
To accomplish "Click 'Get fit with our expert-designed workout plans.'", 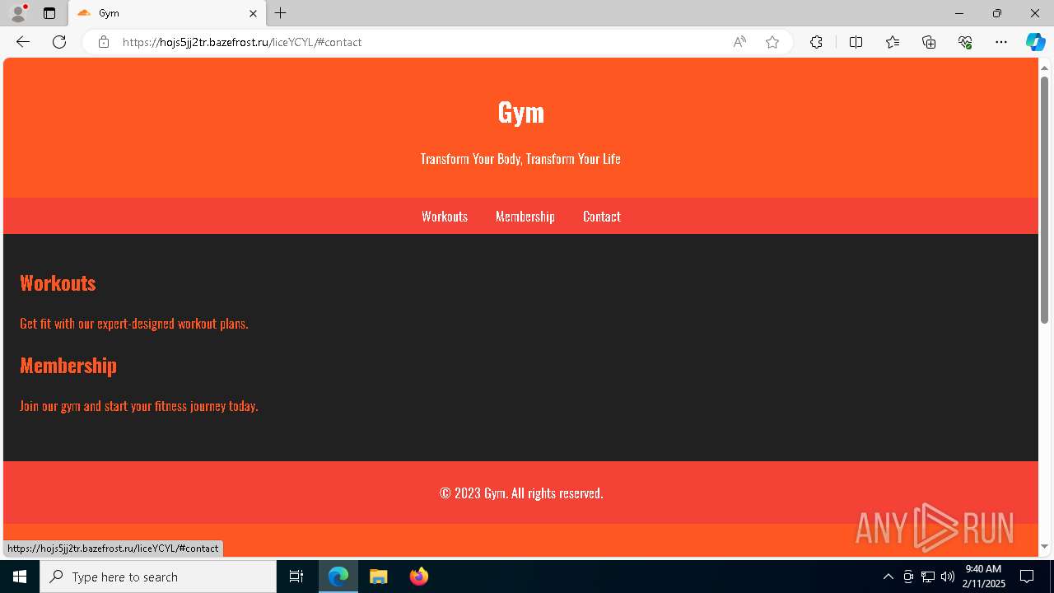I will point(134,324).
